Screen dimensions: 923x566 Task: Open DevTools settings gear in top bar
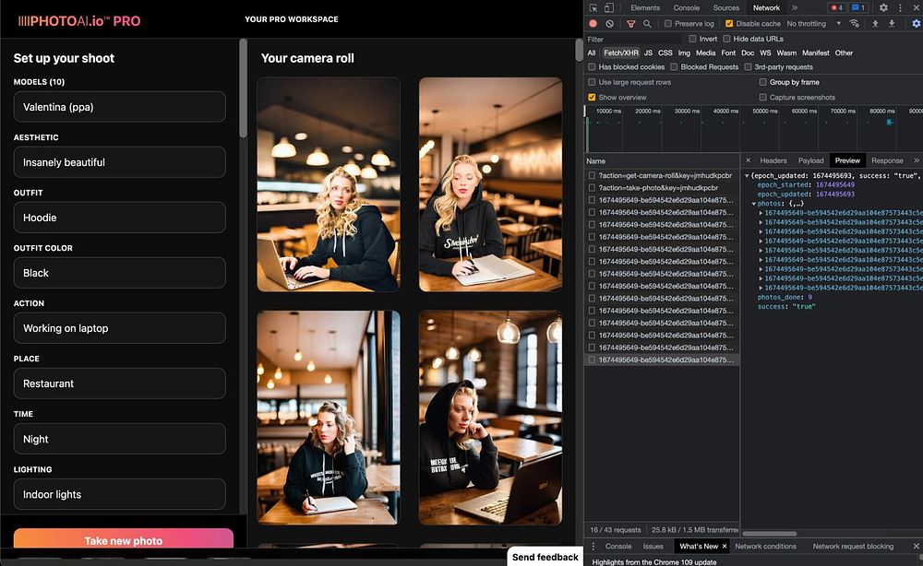[883, 7]
